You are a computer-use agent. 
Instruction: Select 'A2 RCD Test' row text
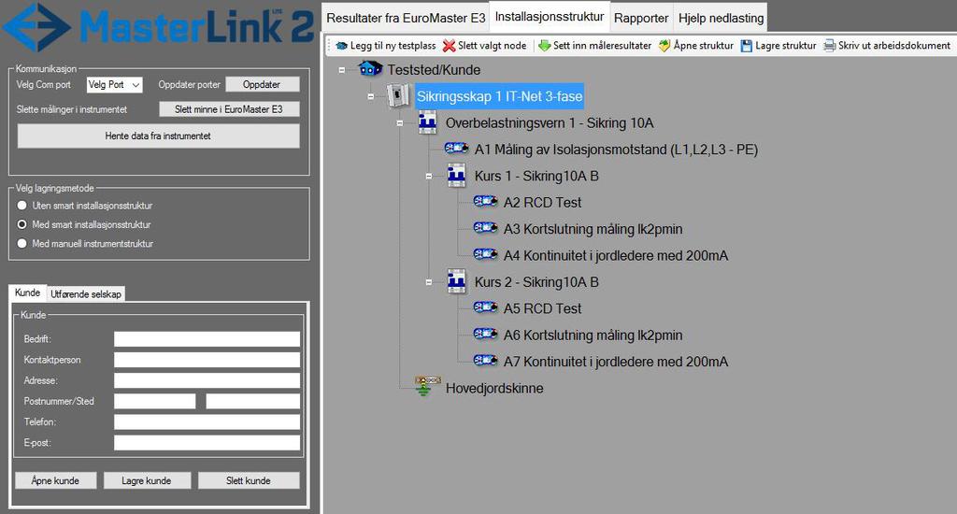543,203
